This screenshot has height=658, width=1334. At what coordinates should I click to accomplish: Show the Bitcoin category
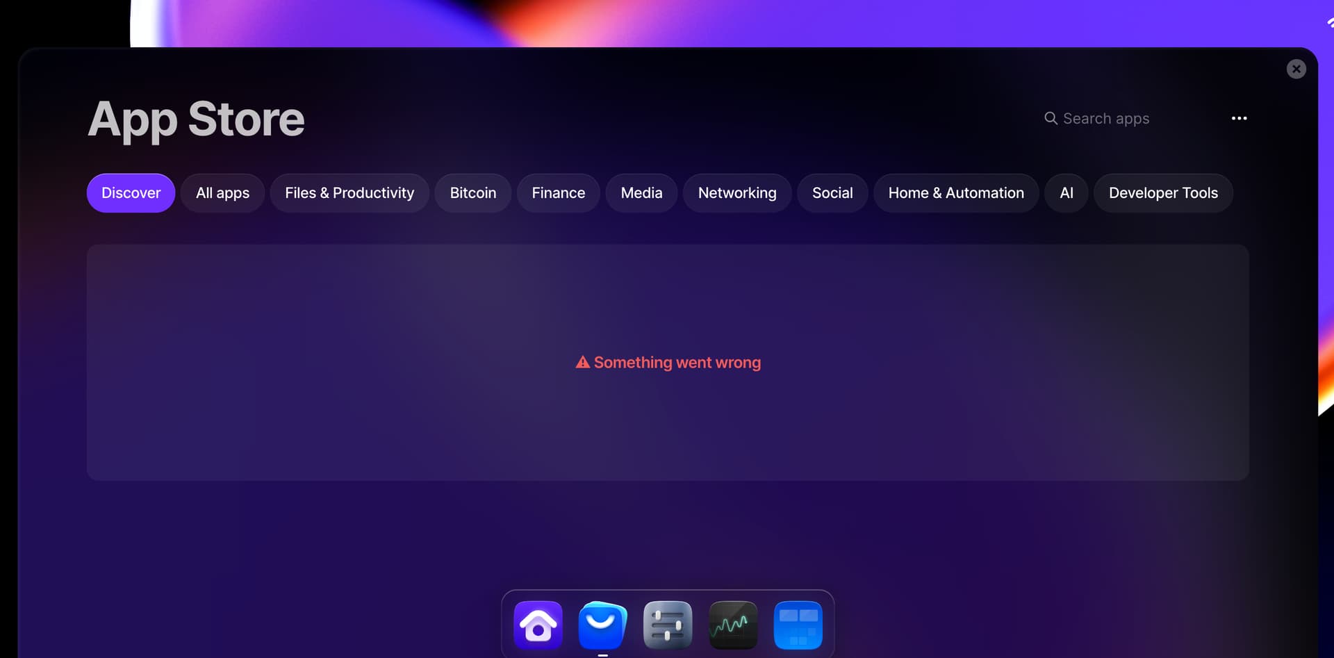click(473, 193)
